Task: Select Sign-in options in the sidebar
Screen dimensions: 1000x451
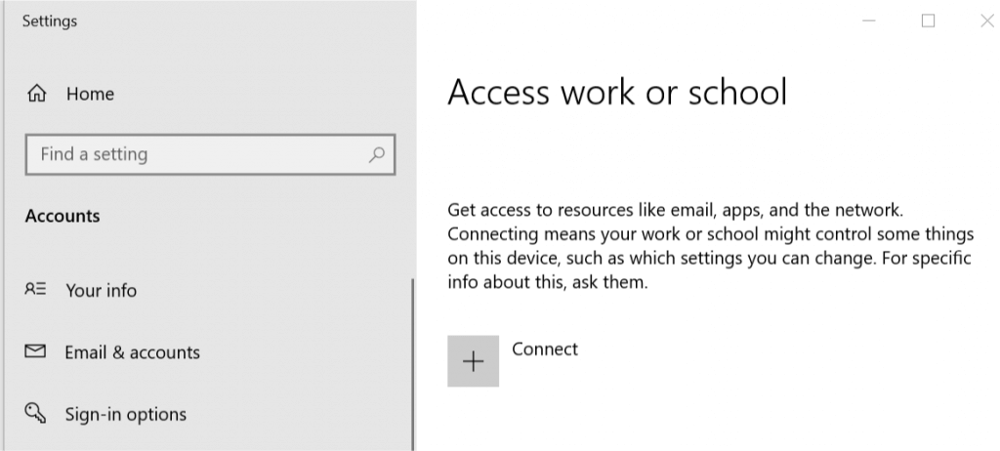Action: 126,415
